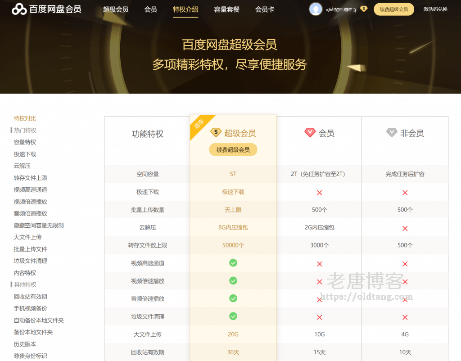Image resolution: width=461 pixels, height=361 pixels.
Task: Click 会员 red X in 极速下载 row
Action: (x=320, y=193)
